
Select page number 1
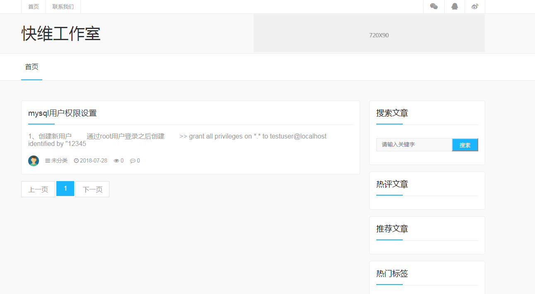65,189
